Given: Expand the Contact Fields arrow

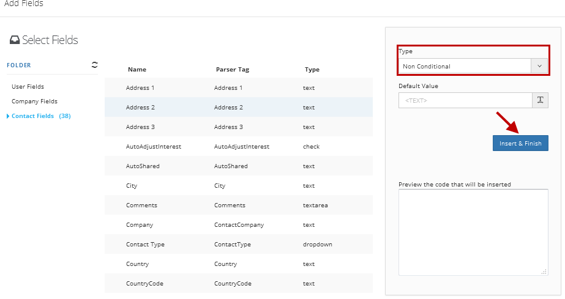Looking at the screenshot, I should point(8,116).
